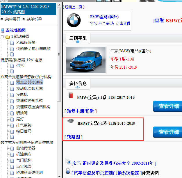Screen dimensions: 182x178
Task: Click the page icon beside 乙醇传感器
Action: tap(12, 43)
